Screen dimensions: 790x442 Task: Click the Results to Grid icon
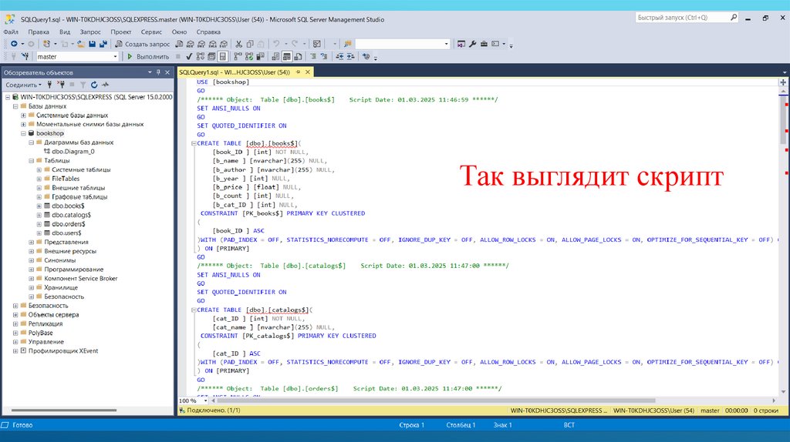click(286, 56)
